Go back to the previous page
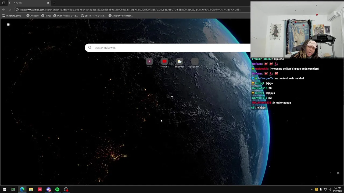Screen dimensions: 344x193 [x=3, y=10]
